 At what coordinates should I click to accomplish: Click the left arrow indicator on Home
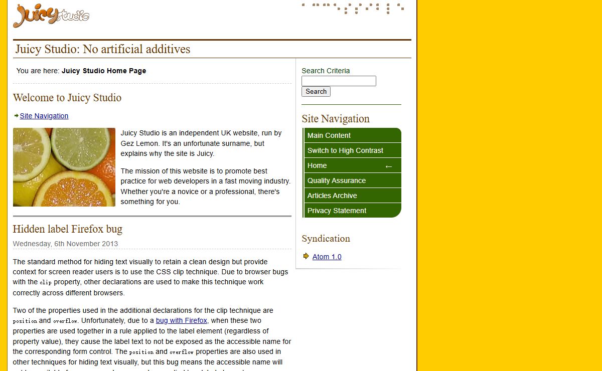point(388,166)
